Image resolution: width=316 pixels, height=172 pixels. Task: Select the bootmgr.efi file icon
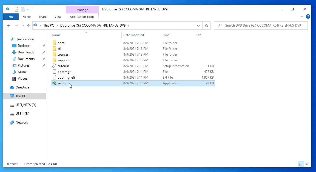[54, 77]
